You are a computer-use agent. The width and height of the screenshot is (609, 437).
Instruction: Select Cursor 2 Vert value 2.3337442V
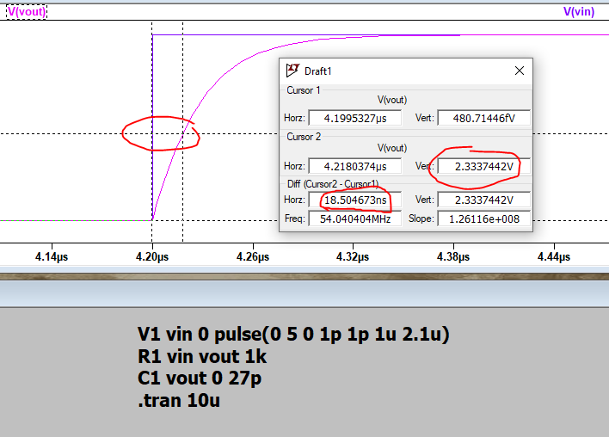484,166
